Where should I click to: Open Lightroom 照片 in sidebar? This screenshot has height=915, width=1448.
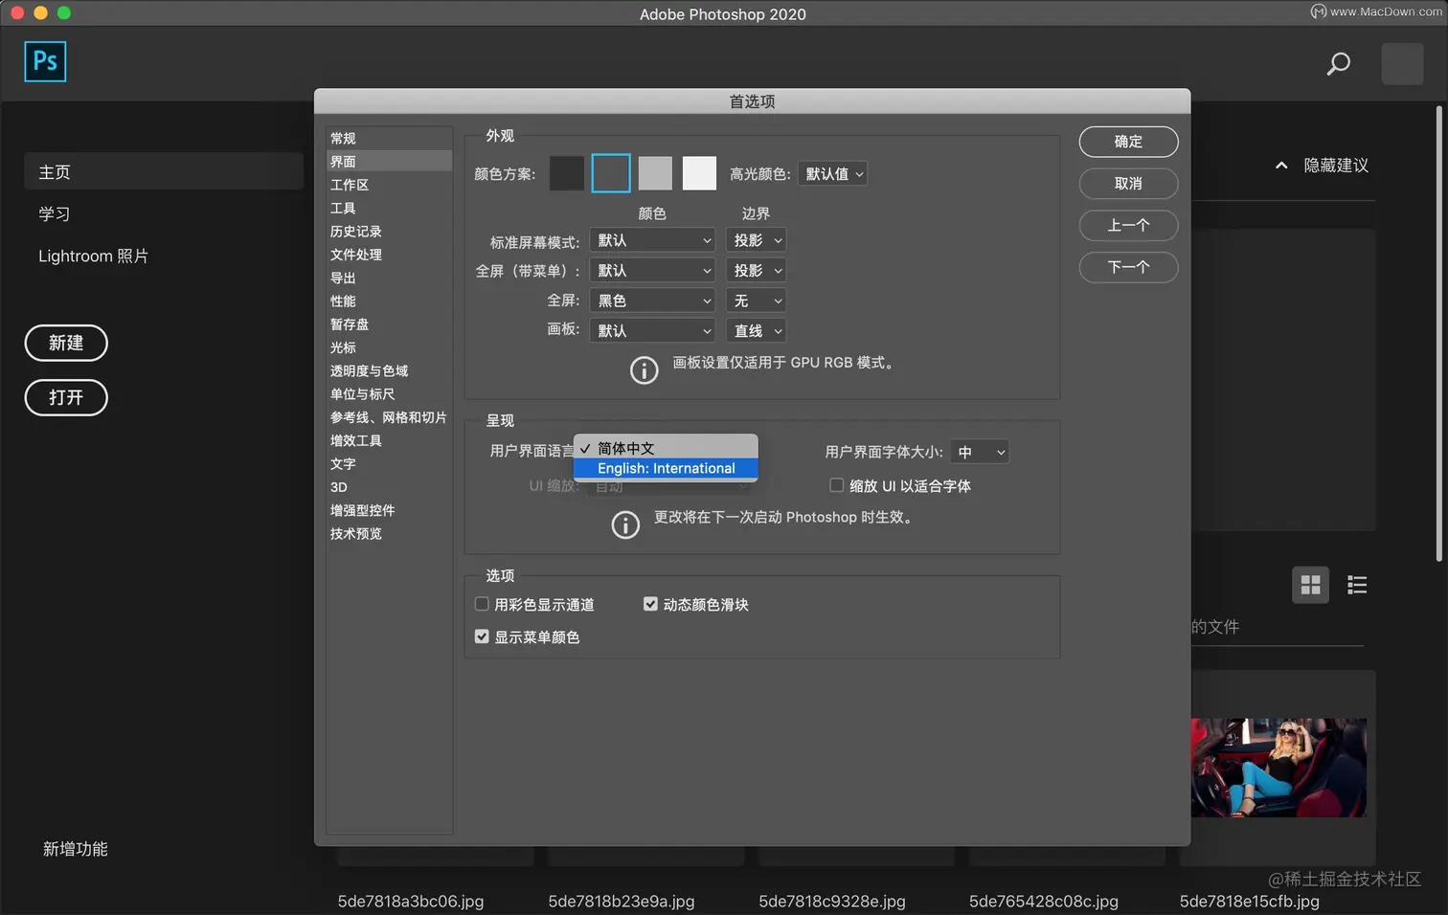(93, 257)
